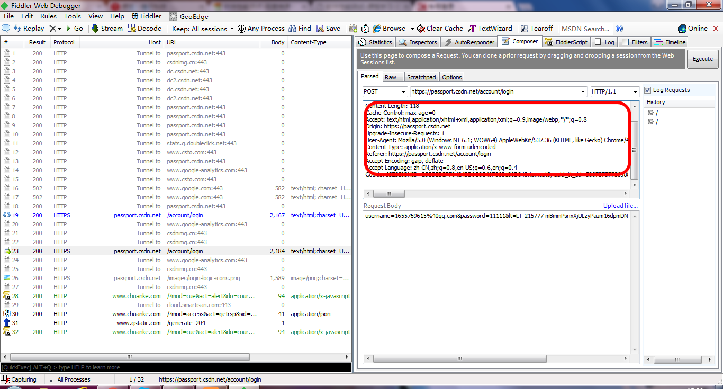Clear the browser cache
This screenshot has width=723, height=389.
440,29
